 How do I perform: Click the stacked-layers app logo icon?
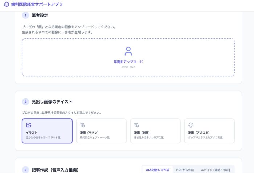point(7,4)
